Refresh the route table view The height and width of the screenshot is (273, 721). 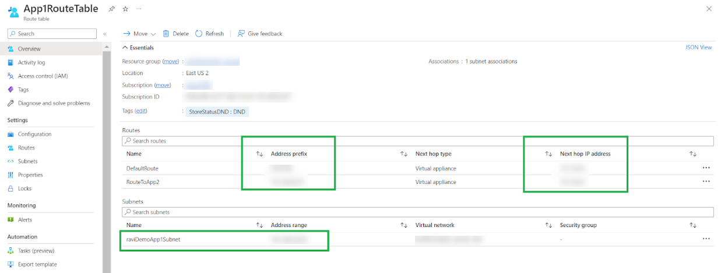pyautogui.click(x=209, y=34)
